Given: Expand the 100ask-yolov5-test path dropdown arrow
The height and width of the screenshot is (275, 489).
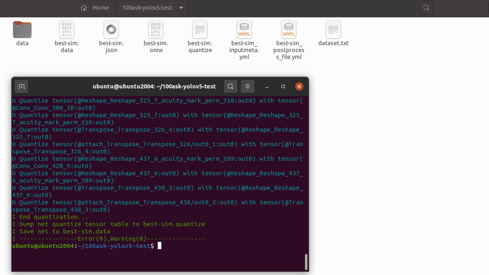Looking at the screenshot, I should point(180,8).
